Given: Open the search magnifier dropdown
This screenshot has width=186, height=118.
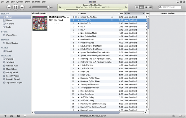Looking at the screenshot, I should pyautogui.click(x=161, y=7).
